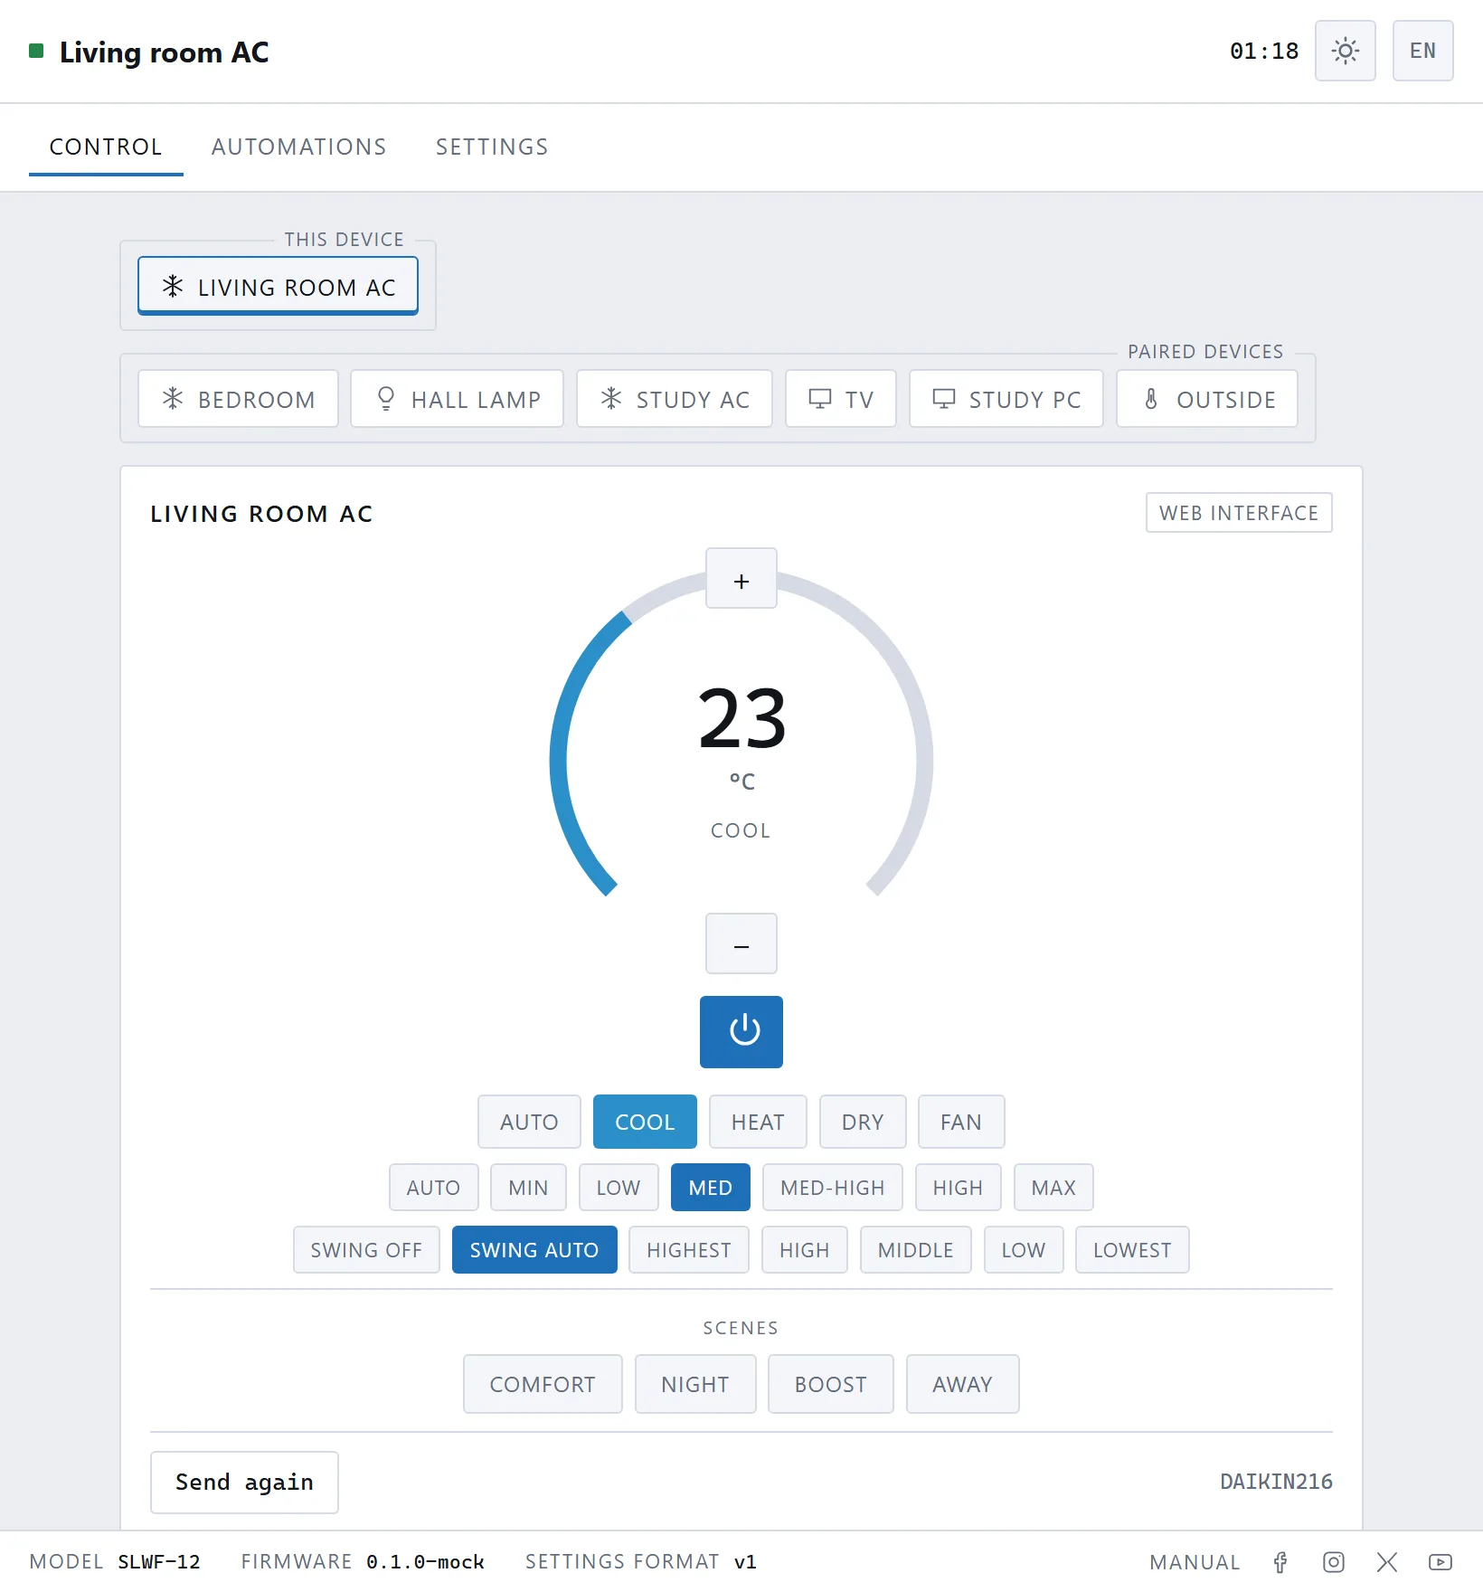Screen dimensions: 1483x1592
Task: Switch to the Control tab
Action: click(106, 147)
